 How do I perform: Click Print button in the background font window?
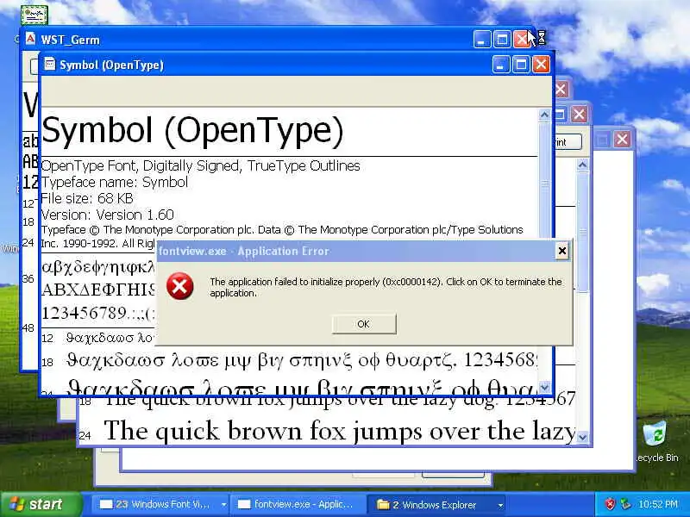(x=568, y=142)
